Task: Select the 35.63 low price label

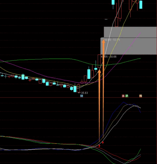Action: [84, 93]
